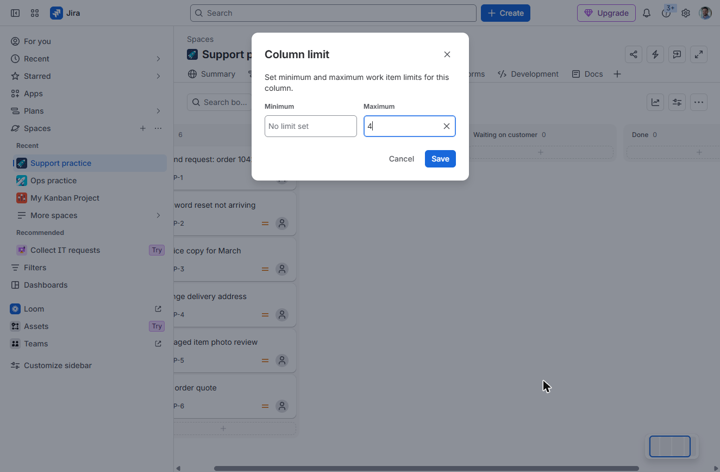Open the board more actions ellipsis
Viewport: 720px width, 472px height.
click(699, 102)
